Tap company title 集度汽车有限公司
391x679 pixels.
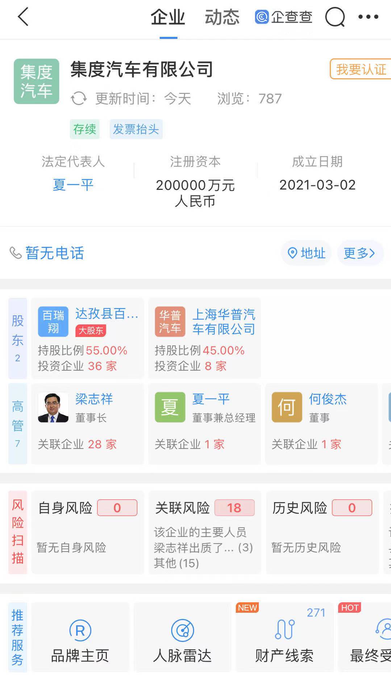(142, 69)
